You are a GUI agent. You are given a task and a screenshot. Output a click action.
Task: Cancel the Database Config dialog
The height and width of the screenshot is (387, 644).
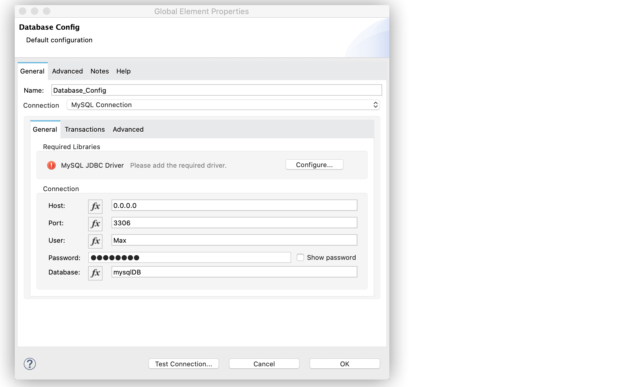click(x=264, y=364)
